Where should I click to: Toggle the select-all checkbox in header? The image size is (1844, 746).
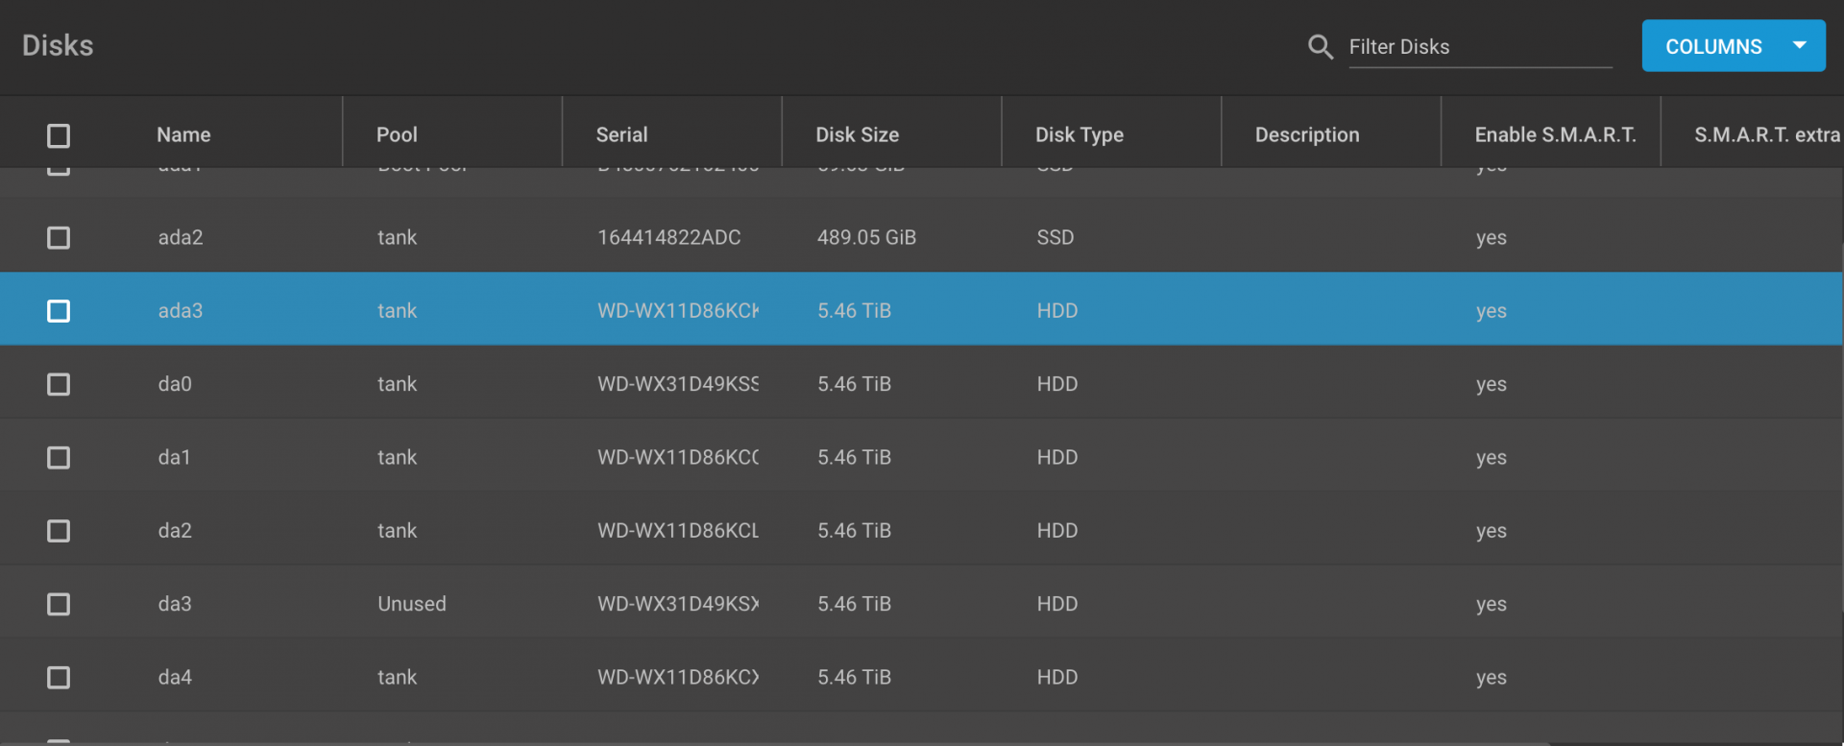point(59,135)
